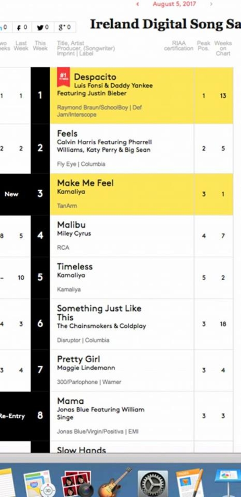Go to the next chart week arrow
The width and height of the screenshot is (241, 497).
pyautogui.click(x=211, y=4)
